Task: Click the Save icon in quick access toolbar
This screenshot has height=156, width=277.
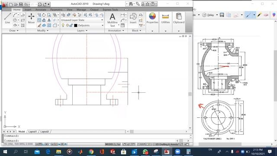Action: [x=21, y=4]
